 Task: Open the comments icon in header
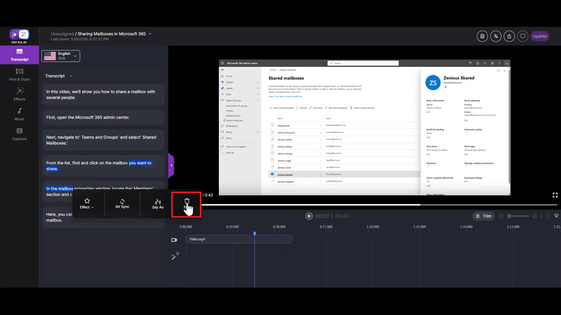(x=522, y=36)
